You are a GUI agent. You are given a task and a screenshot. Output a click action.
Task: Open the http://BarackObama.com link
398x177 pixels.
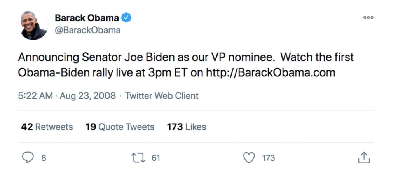(x=270, y=72)
